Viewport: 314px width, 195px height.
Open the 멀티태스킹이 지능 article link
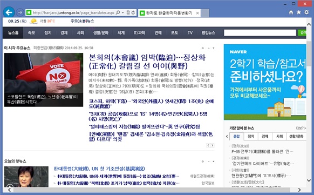[144, 126]
